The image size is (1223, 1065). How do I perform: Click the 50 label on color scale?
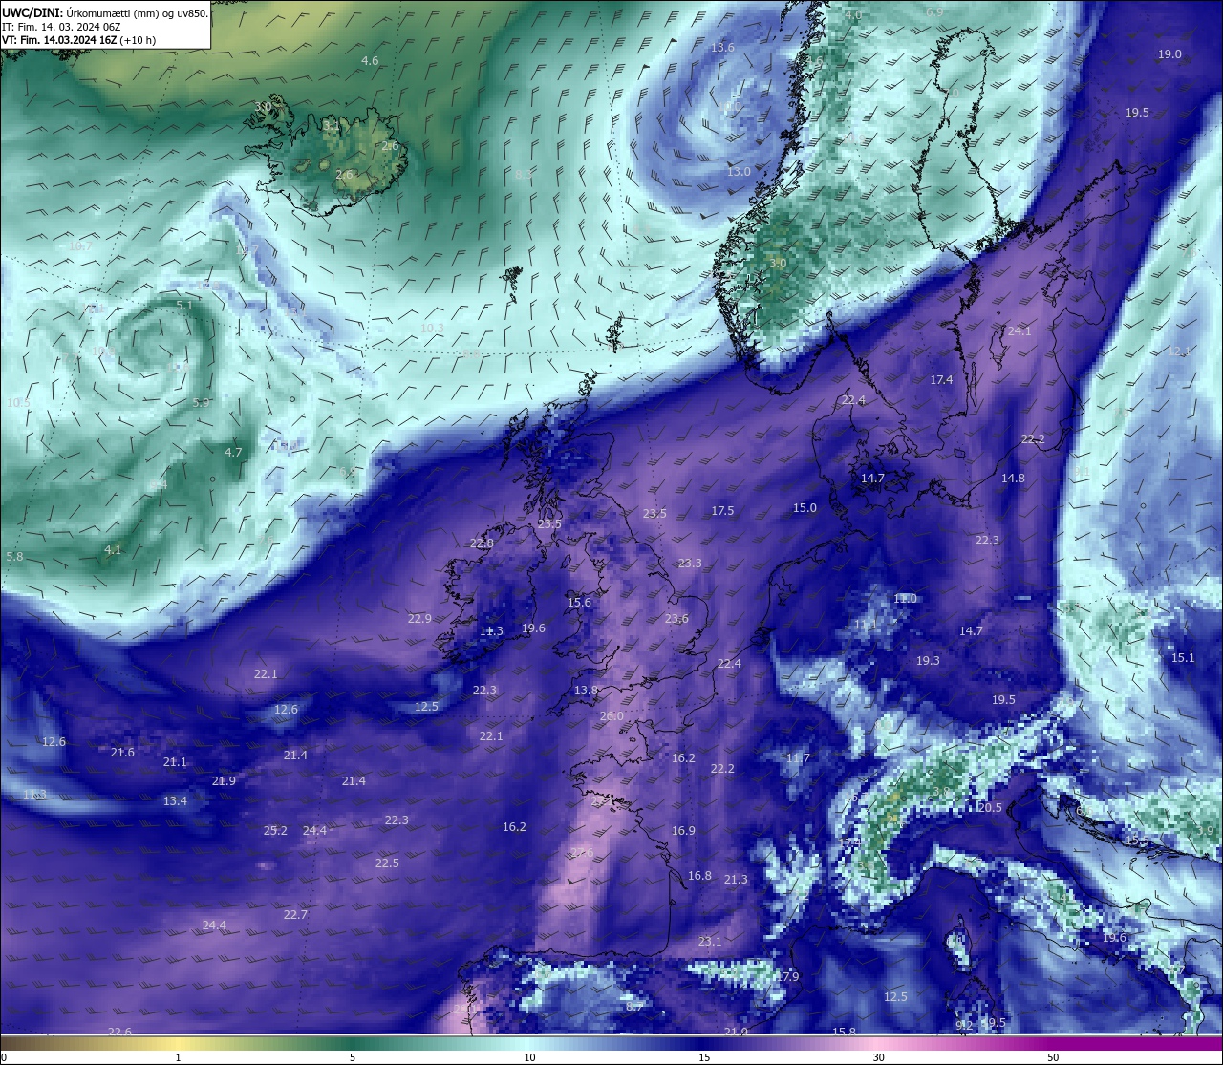point(1053,1057)
